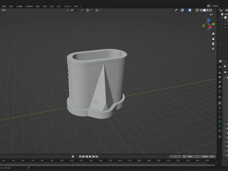Switch to the UV编辑 workspace tab
228x171 pixels.
pyautogui.click(x=19, y=6)
